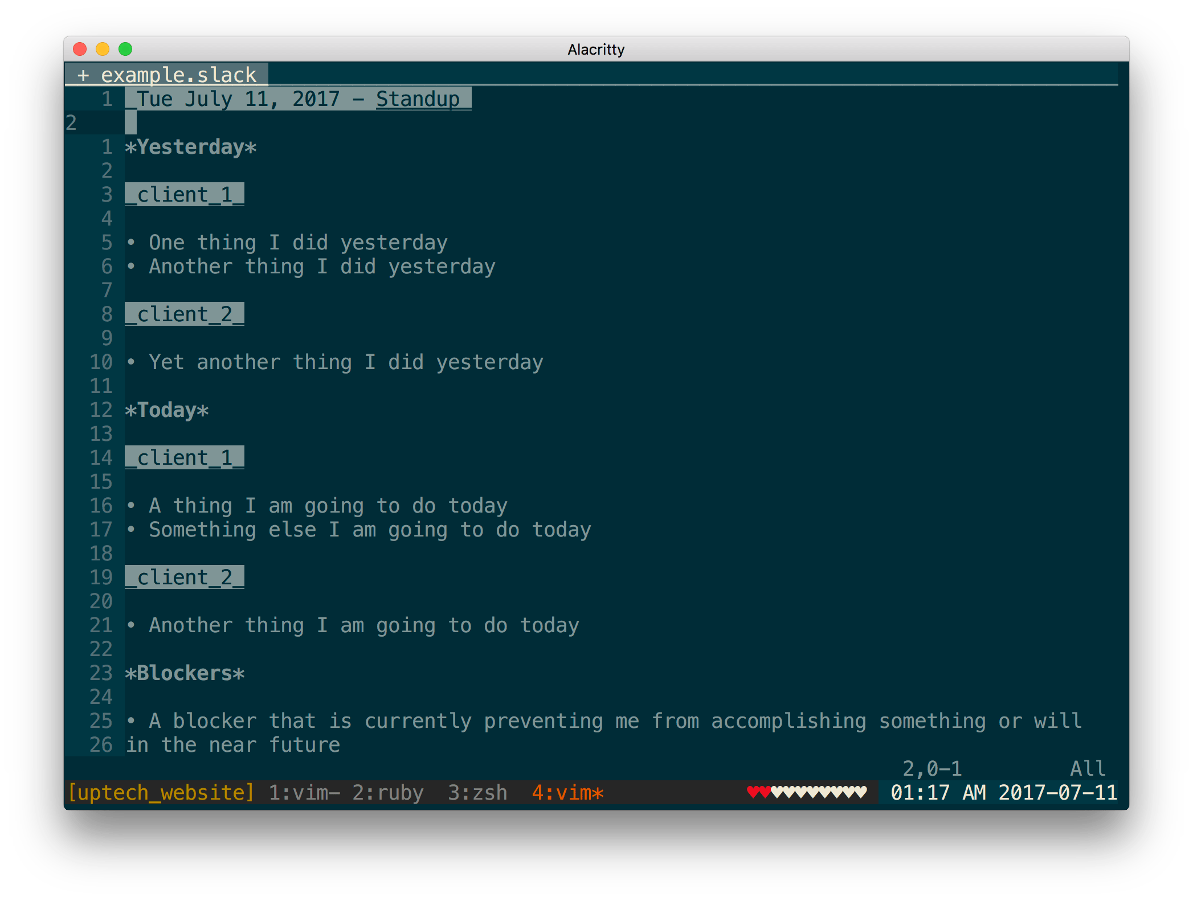The width and height of the screenshot is (1193, 901).
Task: Click the cursor position indicator 2,0-1
Action: pyautogui.click(x=932, y=768)
